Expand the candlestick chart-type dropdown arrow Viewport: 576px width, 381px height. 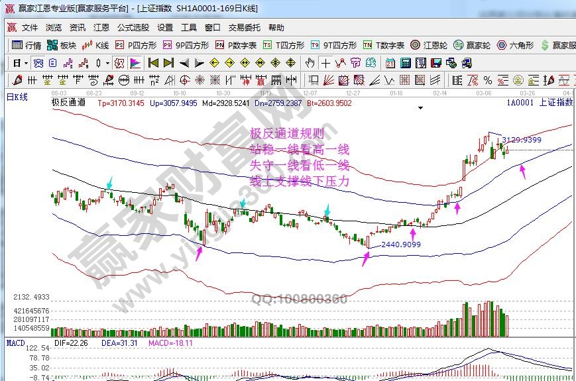[x=107, y=64]
